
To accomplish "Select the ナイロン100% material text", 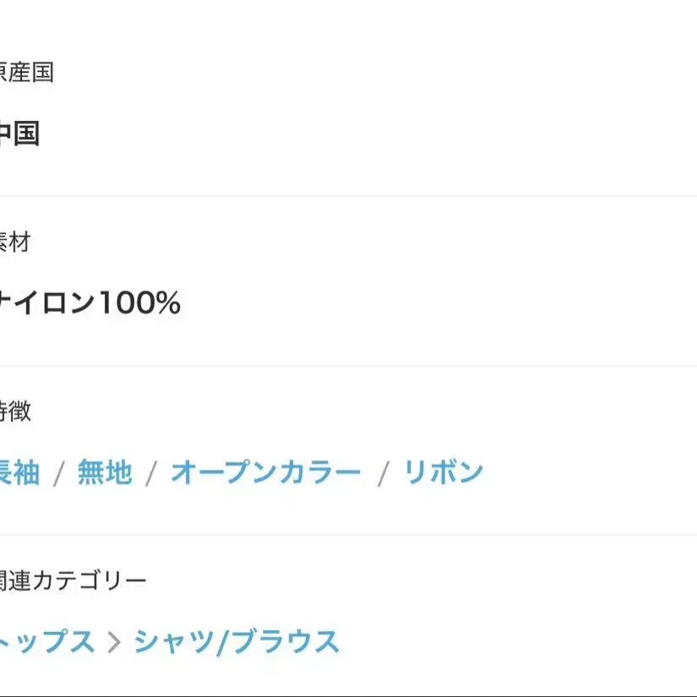I will [90, 303].
